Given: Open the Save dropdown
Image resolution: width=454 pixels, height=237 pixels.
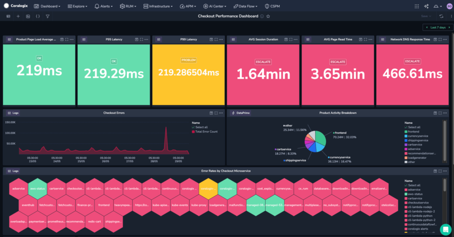Looking at the screenshot, I should (x=426, y=16).
